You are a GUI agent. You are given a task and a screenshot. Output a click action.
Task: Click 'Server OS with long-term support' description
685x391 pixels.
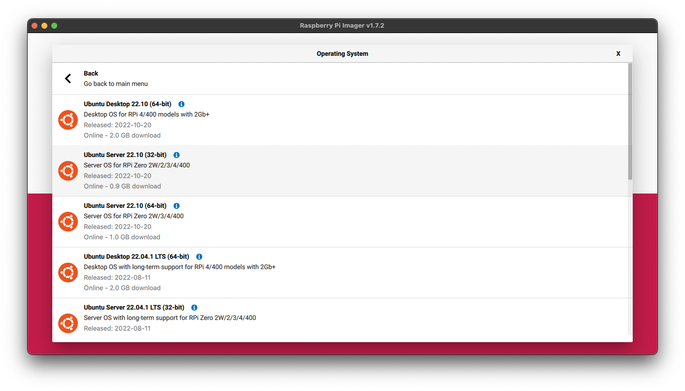[170, 318]
